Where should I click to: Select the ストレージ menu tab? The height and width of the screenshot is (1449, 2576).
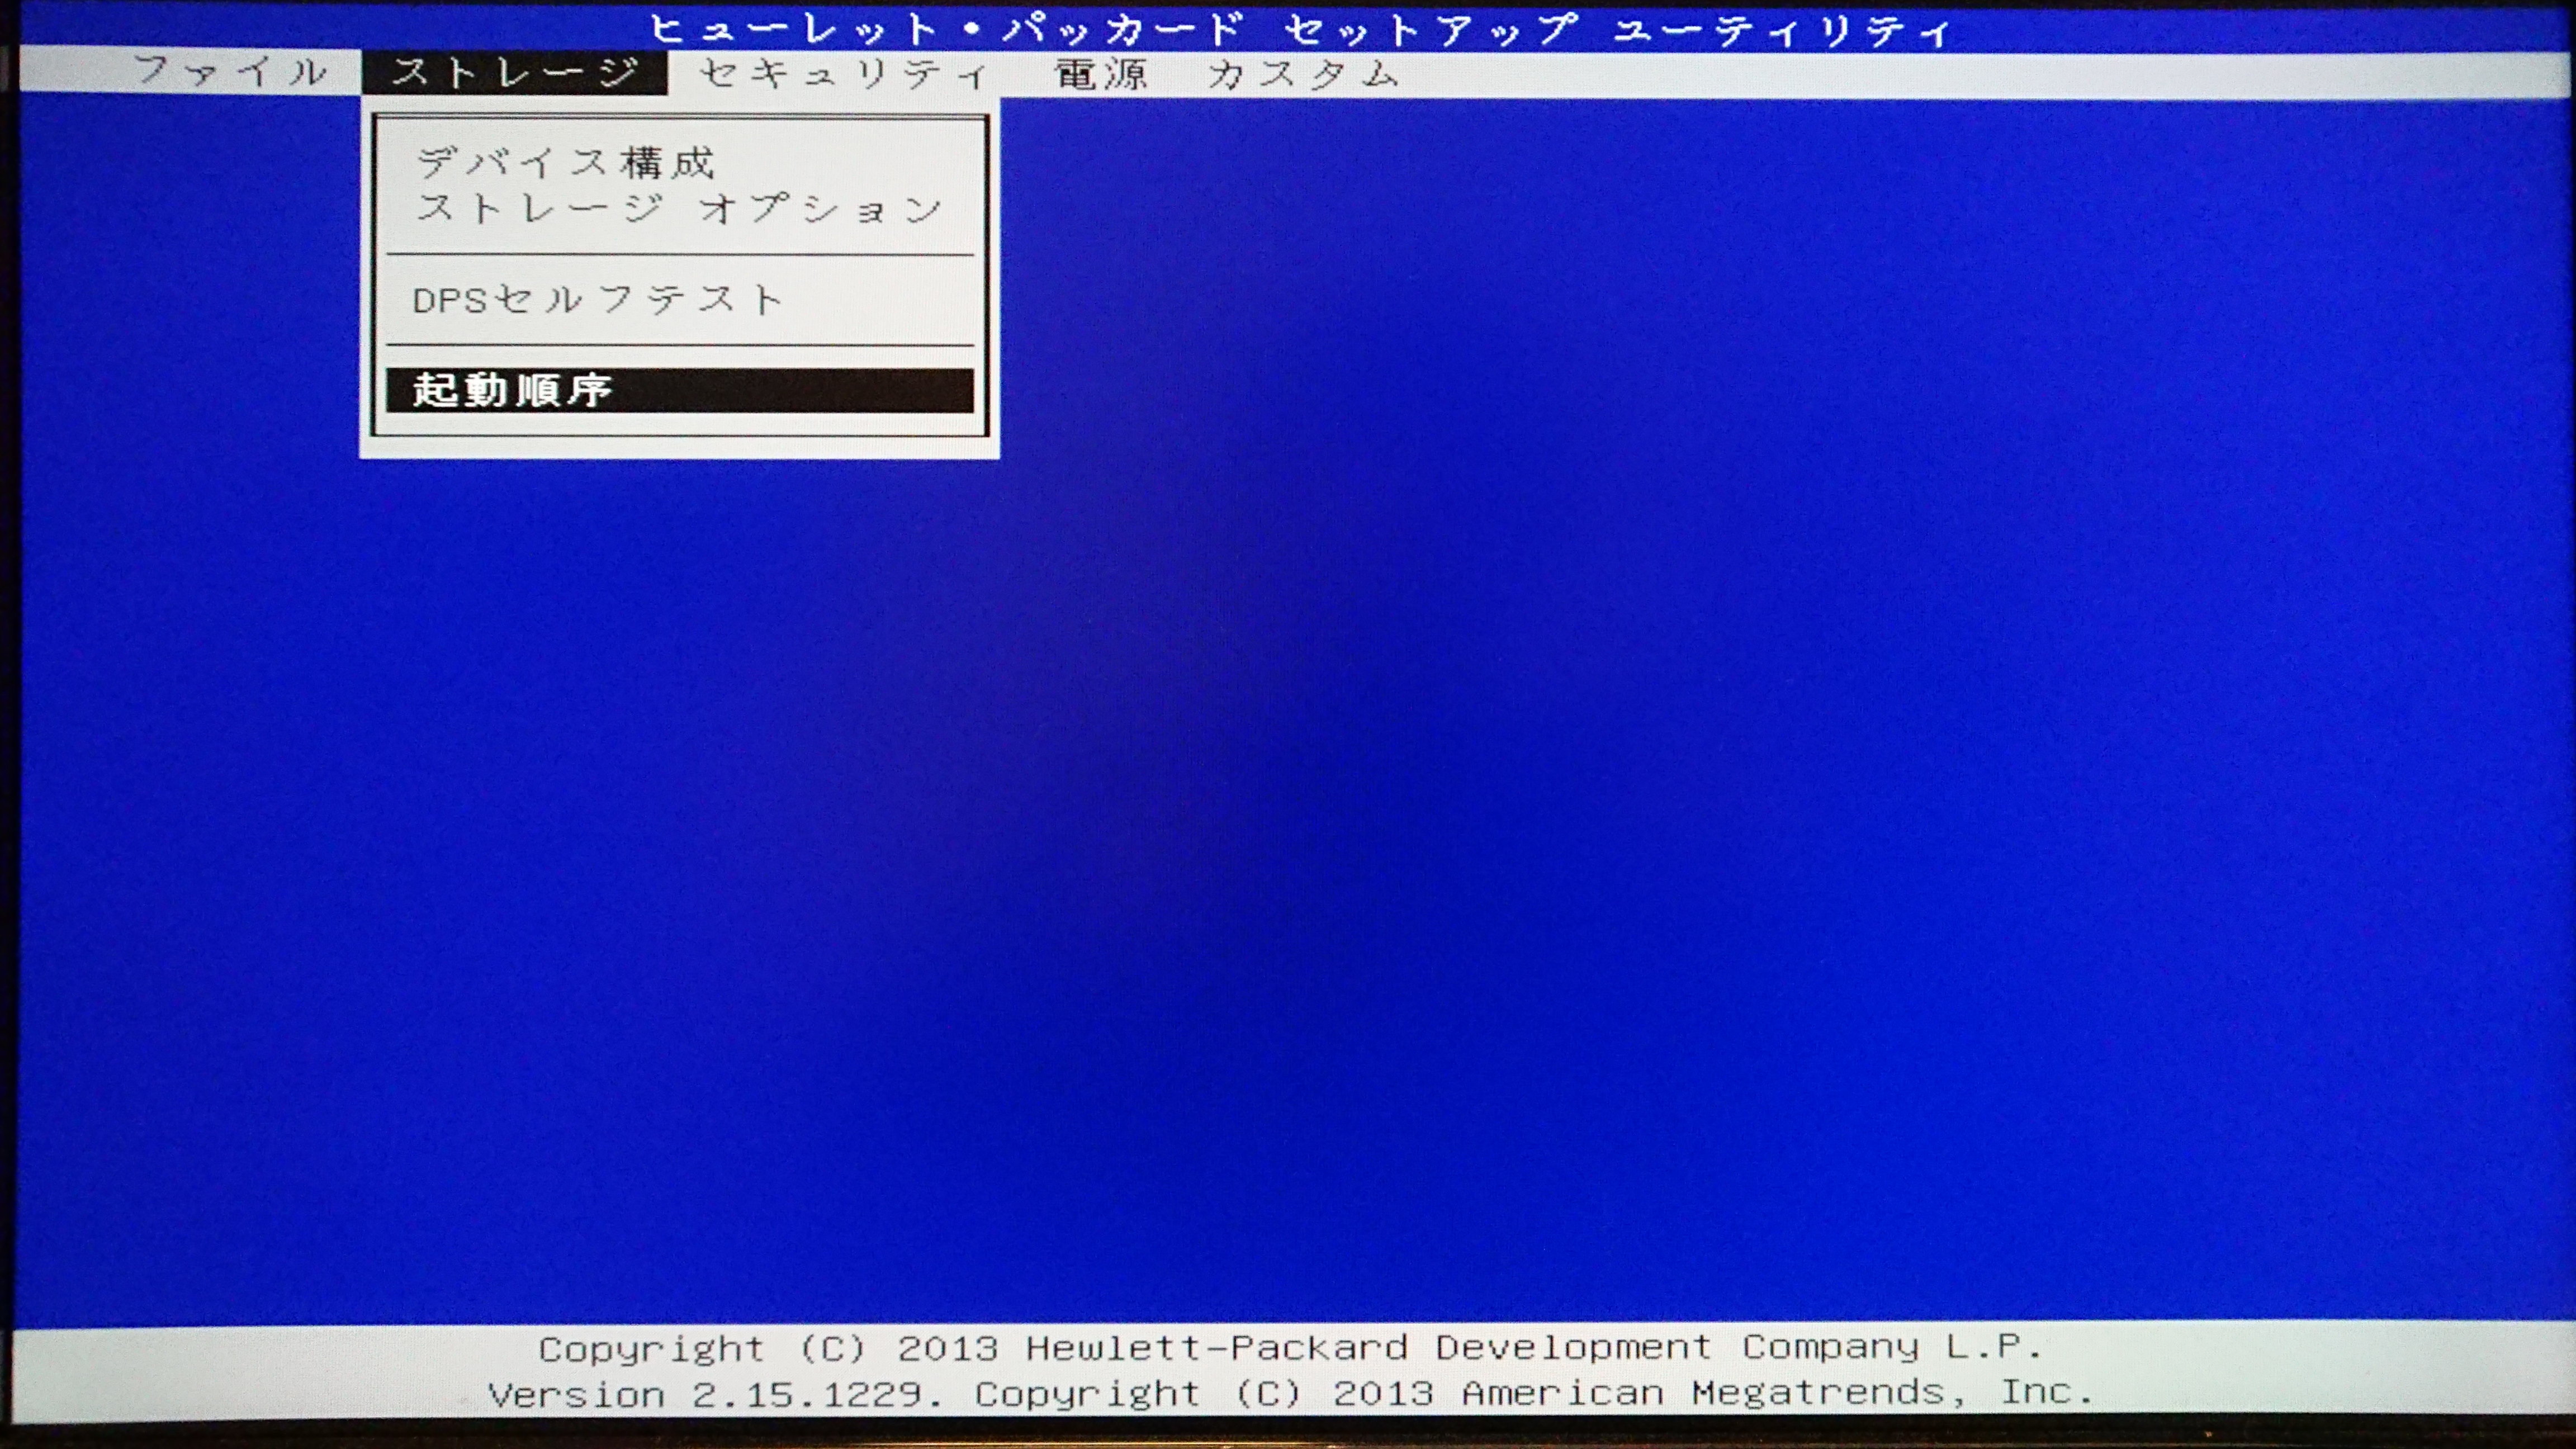pos(515,73)
